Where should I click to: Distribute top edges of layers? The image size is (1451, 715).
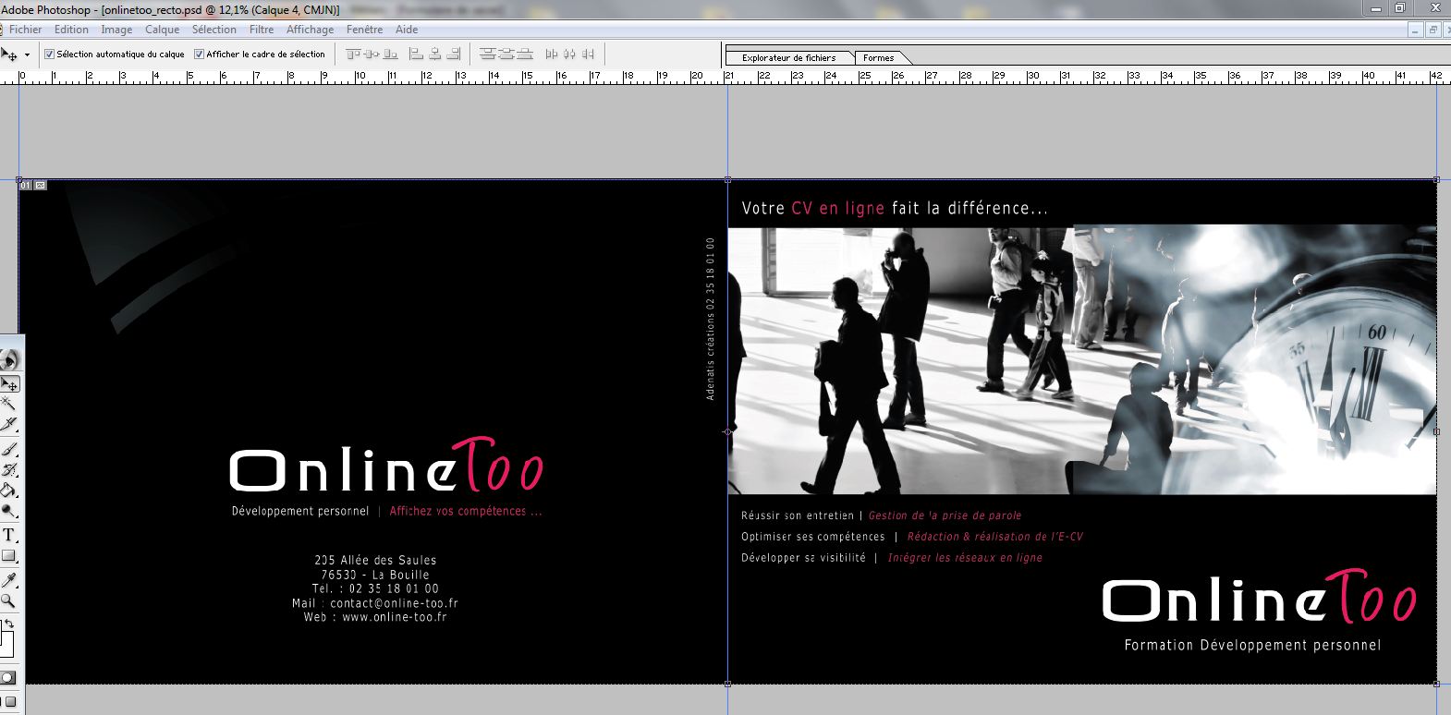pyautogui.click(x=488, y=55)
